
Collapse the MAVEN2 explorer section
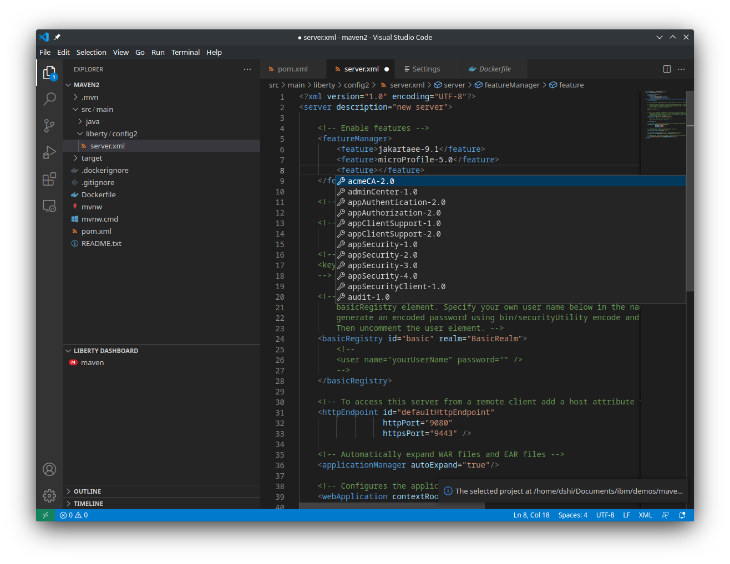pyautogui.click(x=69, y=85)
